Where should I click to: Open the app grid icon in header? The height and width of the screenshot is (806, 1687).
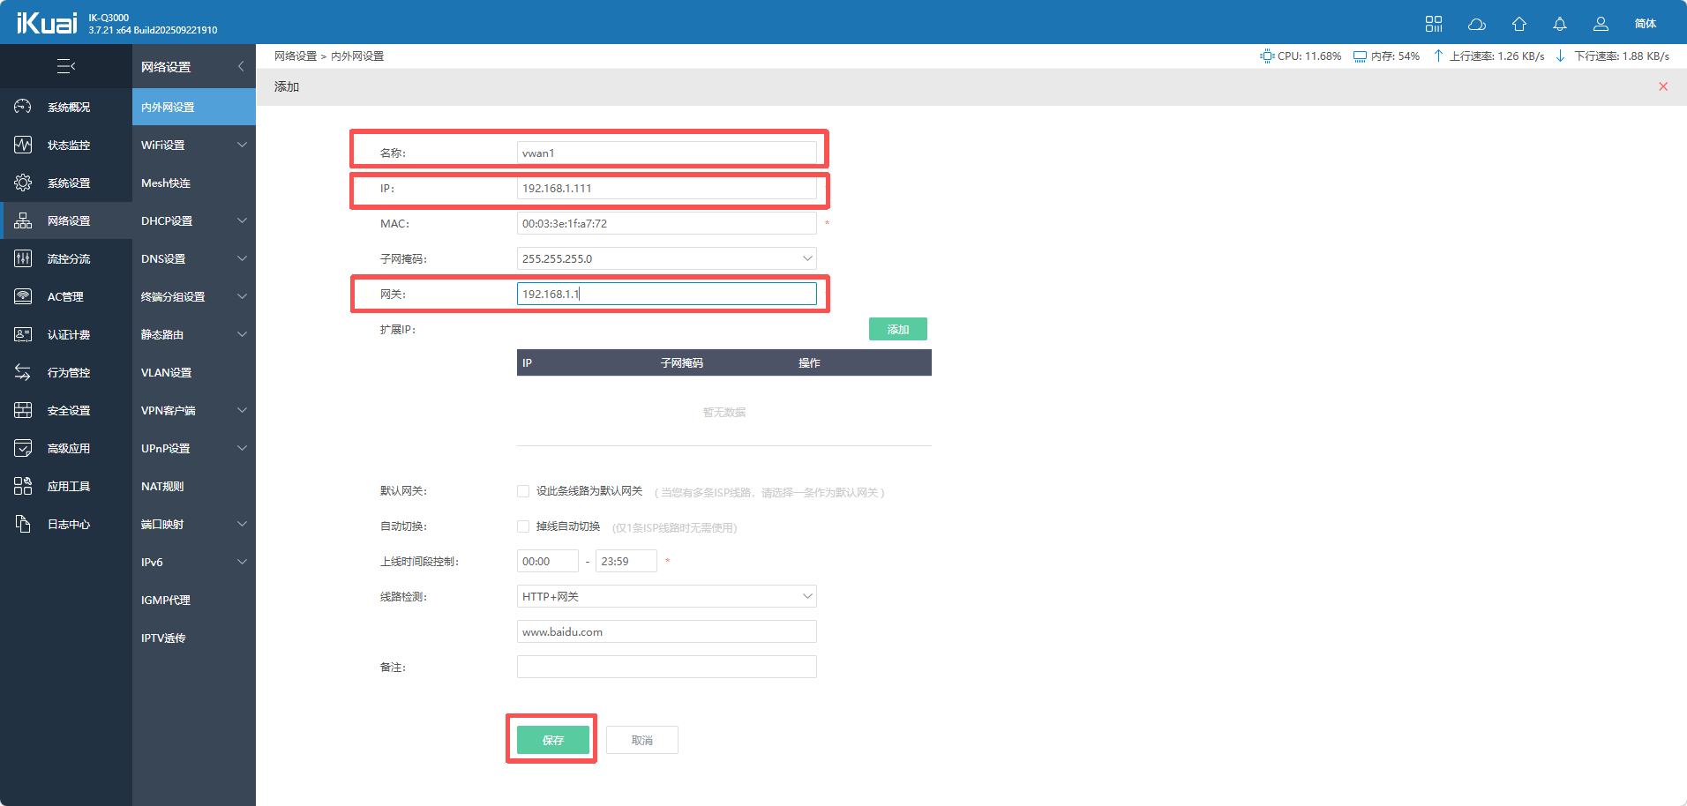tap(1434, 24)
